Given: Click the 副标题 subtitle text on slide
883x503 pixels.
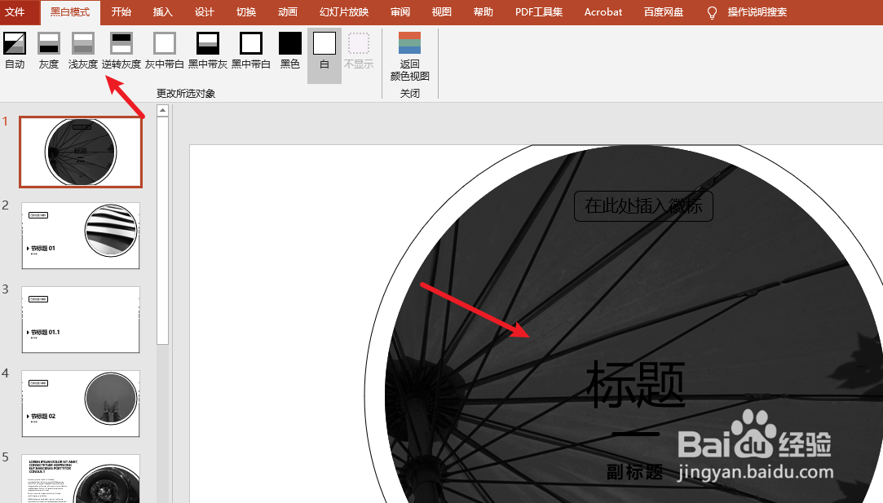Looking at the screenshot, I should coord(634,472).
